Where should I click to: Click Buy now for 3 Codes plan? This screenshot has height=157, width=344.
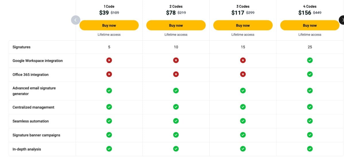click(243, 25)
